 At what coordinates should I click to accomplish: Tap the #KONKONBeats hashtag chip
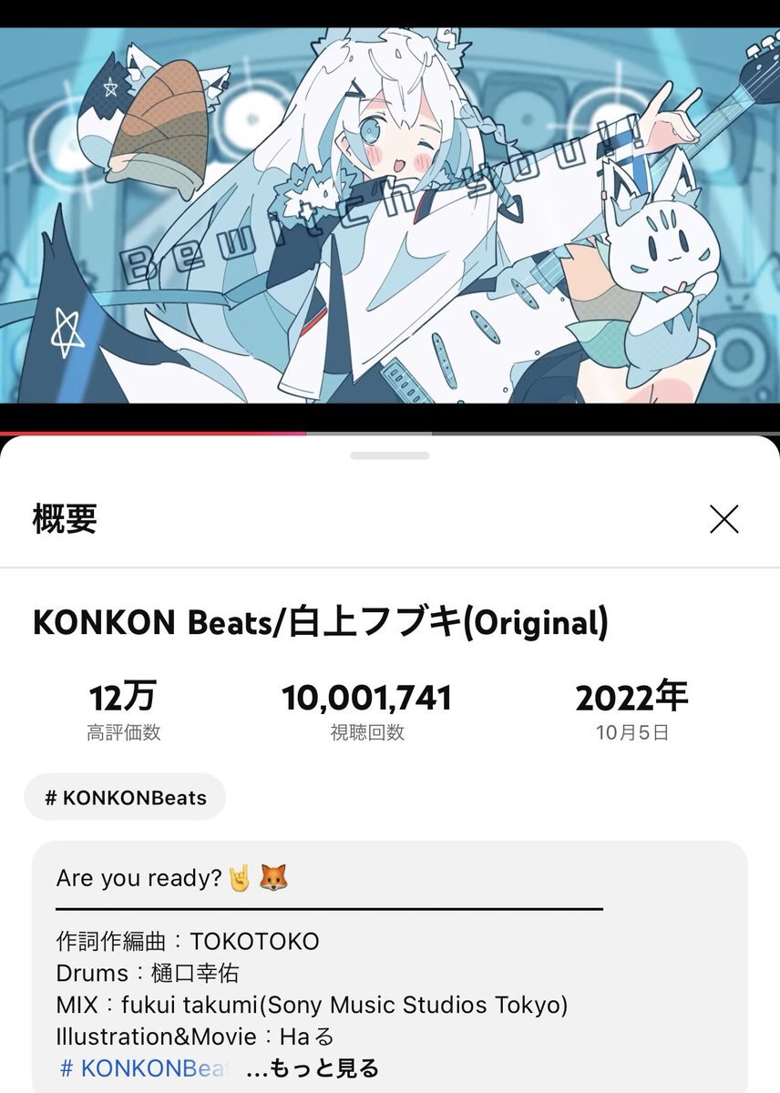pos(126,798)
